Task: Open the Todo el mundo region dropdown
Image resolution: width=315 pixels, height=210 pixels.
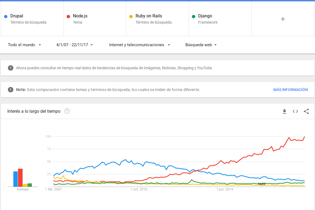Action: pos(25,45)
